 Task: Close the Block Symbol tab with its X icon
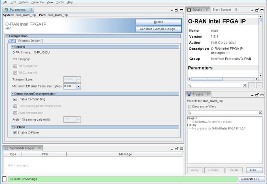pyautogui.click(x=236, y=10)
